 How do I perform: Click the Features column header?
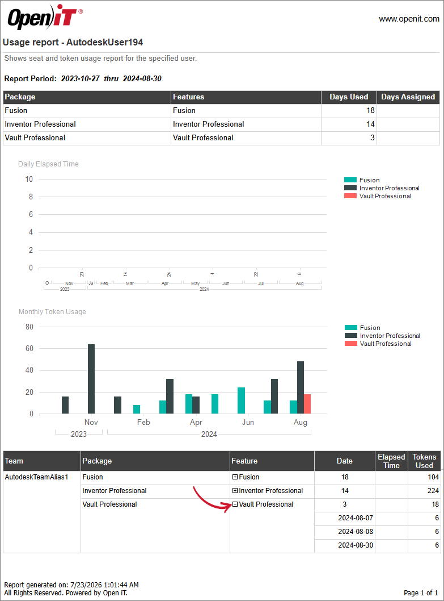click(x=246, y=97)
